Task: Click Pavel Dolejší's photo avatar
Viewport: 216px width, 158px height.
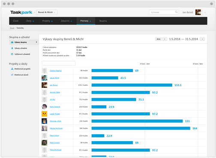Action: [x=44, y=143]
